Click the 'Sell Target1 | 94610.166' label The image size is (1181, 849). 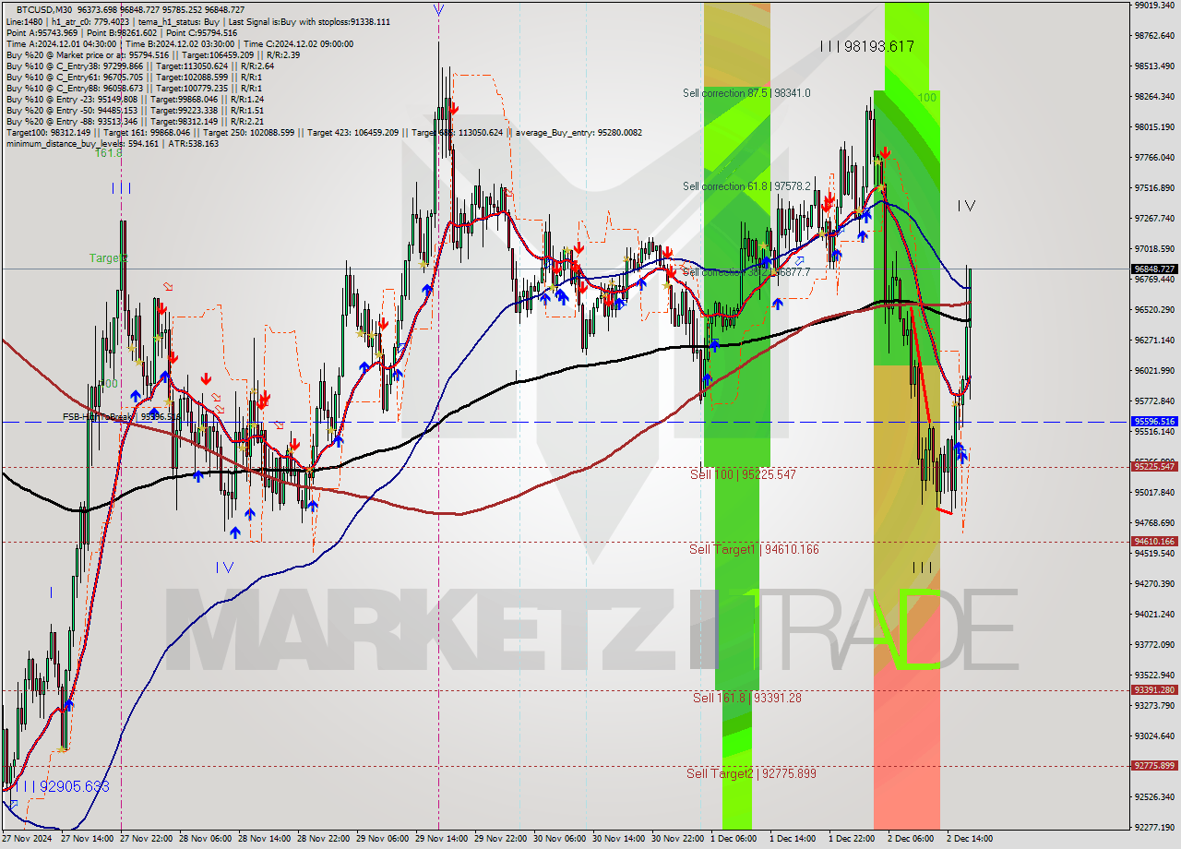(754, 549)
